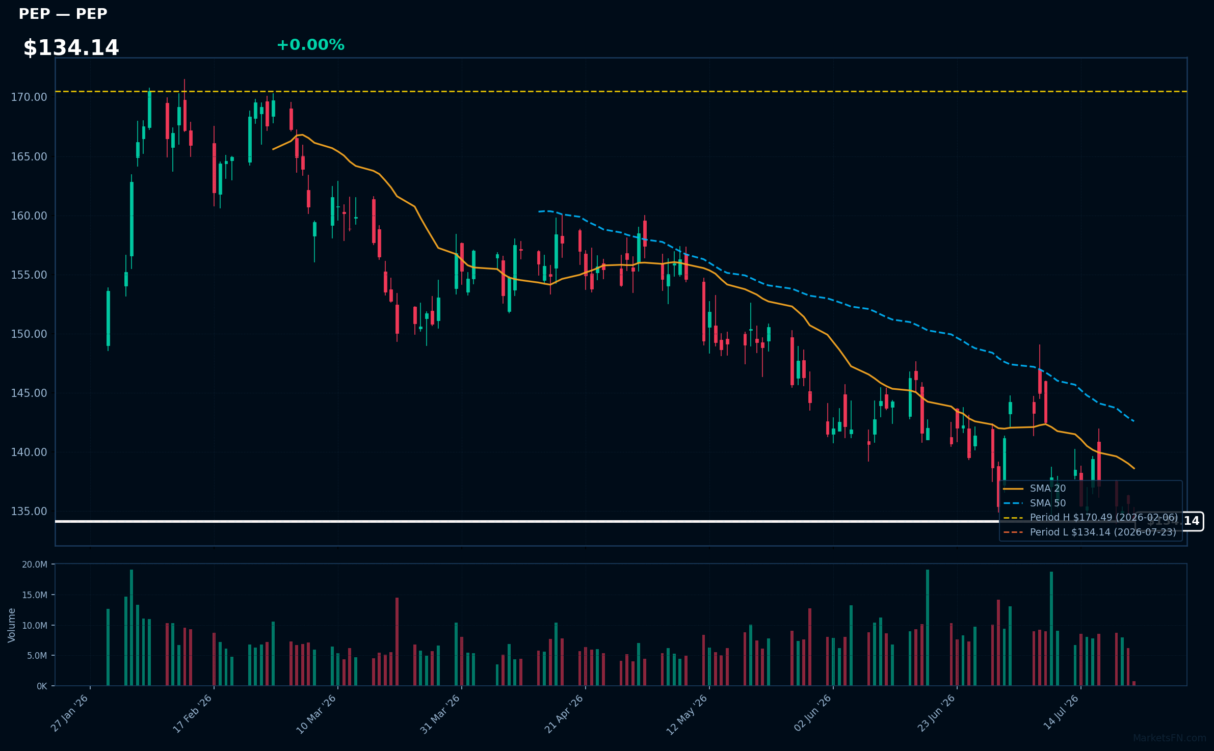This screenshot has height=751, width=1214.
Task: Click the 21 Apr '26 date axis label
Action: pyautogui.click(x=564, y=714)
